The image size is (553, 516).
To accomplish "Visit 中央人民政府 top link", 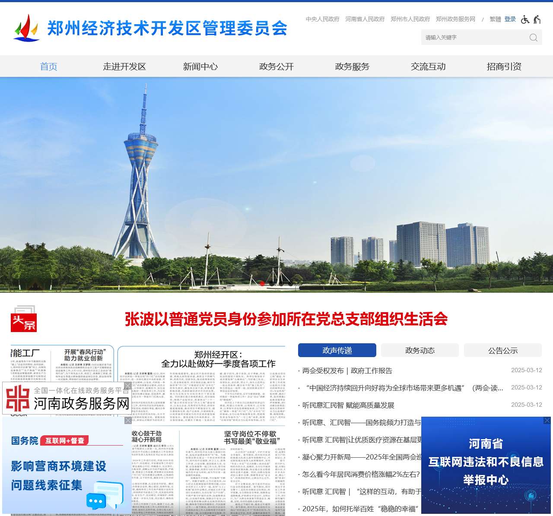I will [x=323, y=19].
